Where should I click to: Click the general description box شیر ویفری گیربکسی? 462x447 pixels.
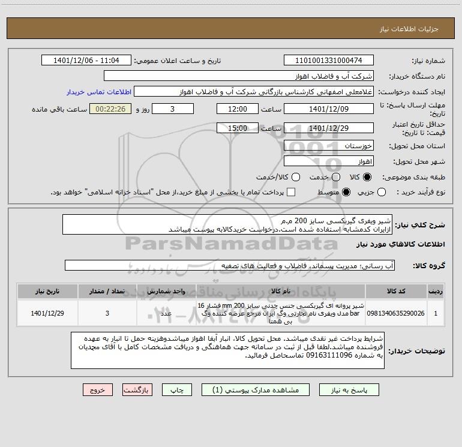[x=227, y=224]
